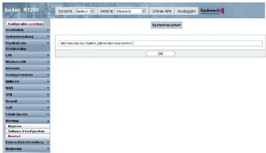Open the Online-Hilfe link
Image resolution: width=266 pixels, height=153 pixels.
coord(162,11)
